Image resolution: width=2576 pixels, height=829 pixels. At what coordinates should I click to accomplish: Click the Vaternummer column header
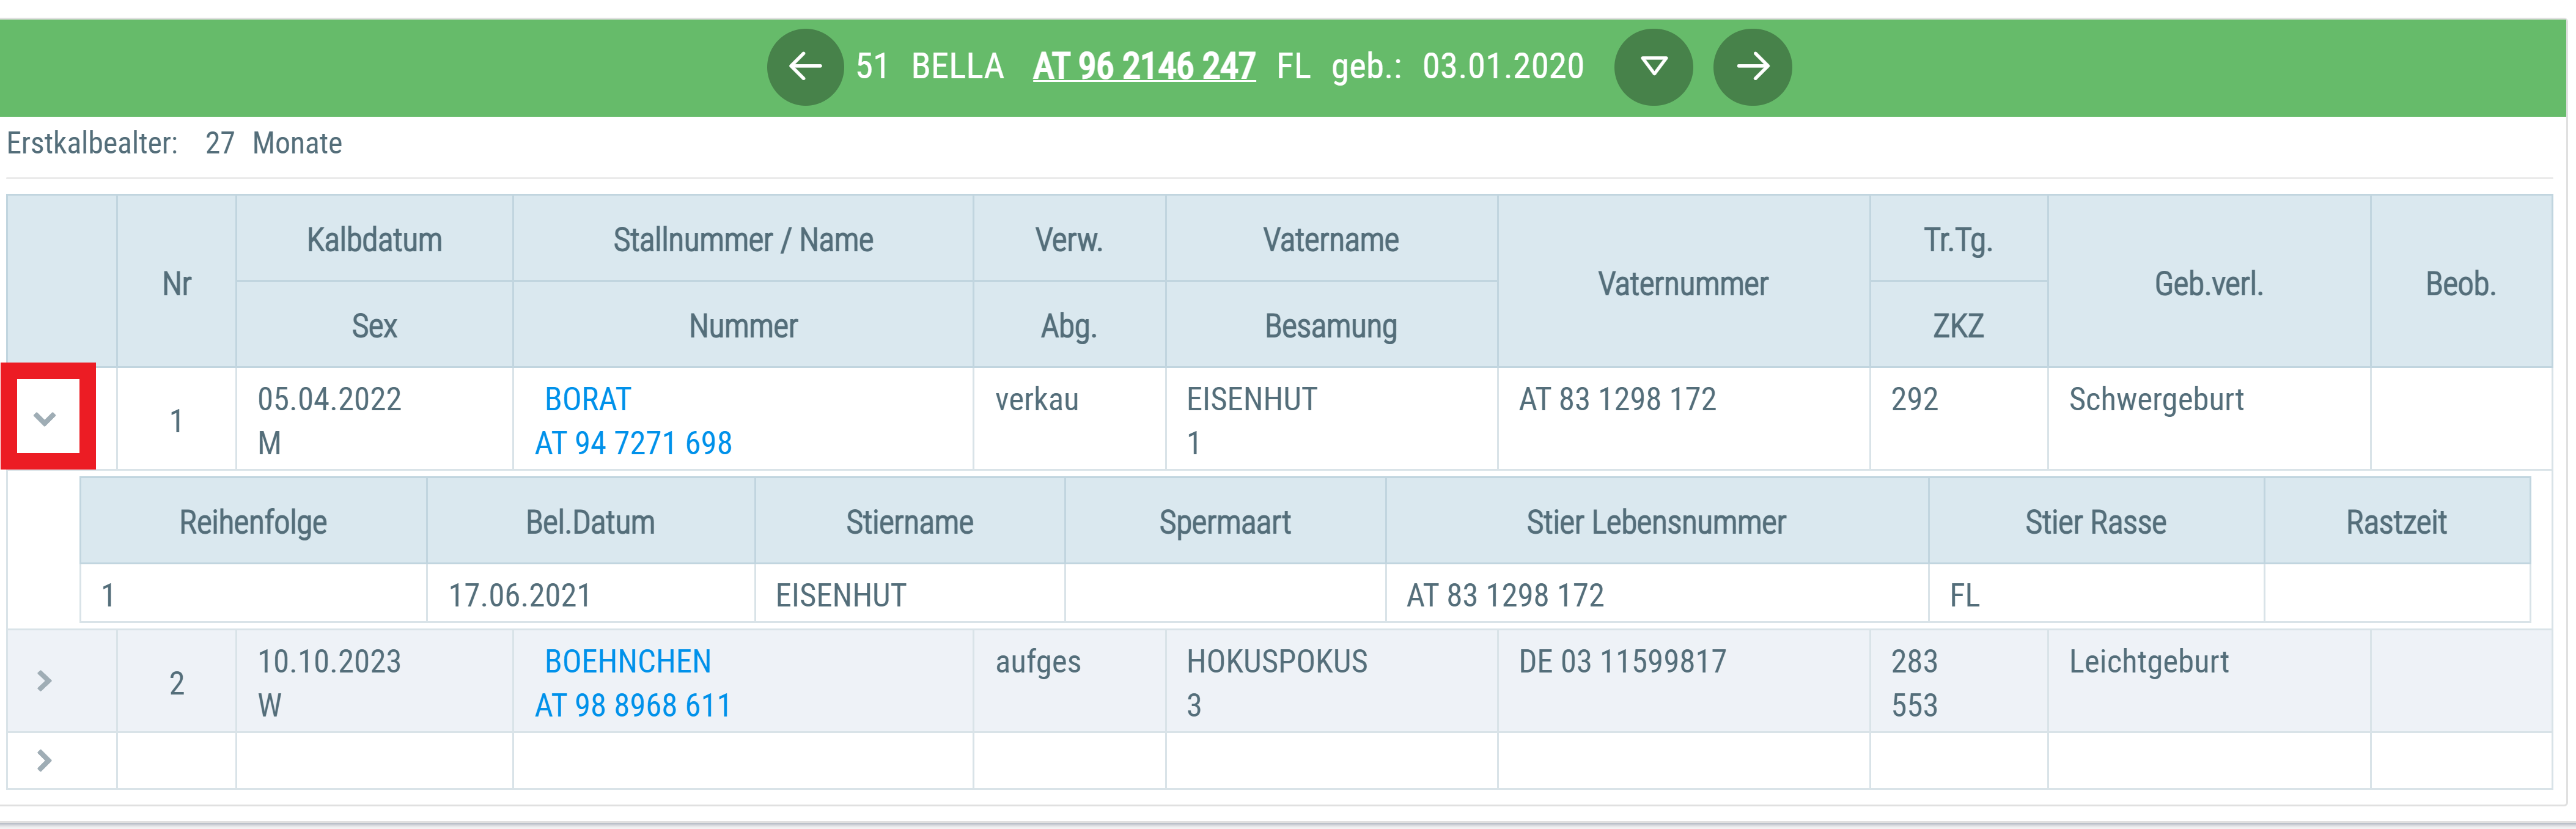point(1683,283)
